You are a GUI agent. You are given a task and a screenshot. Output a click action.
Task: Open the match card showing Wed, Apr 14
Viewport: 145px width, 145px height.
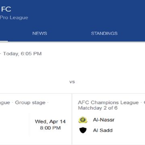point(36,119)
